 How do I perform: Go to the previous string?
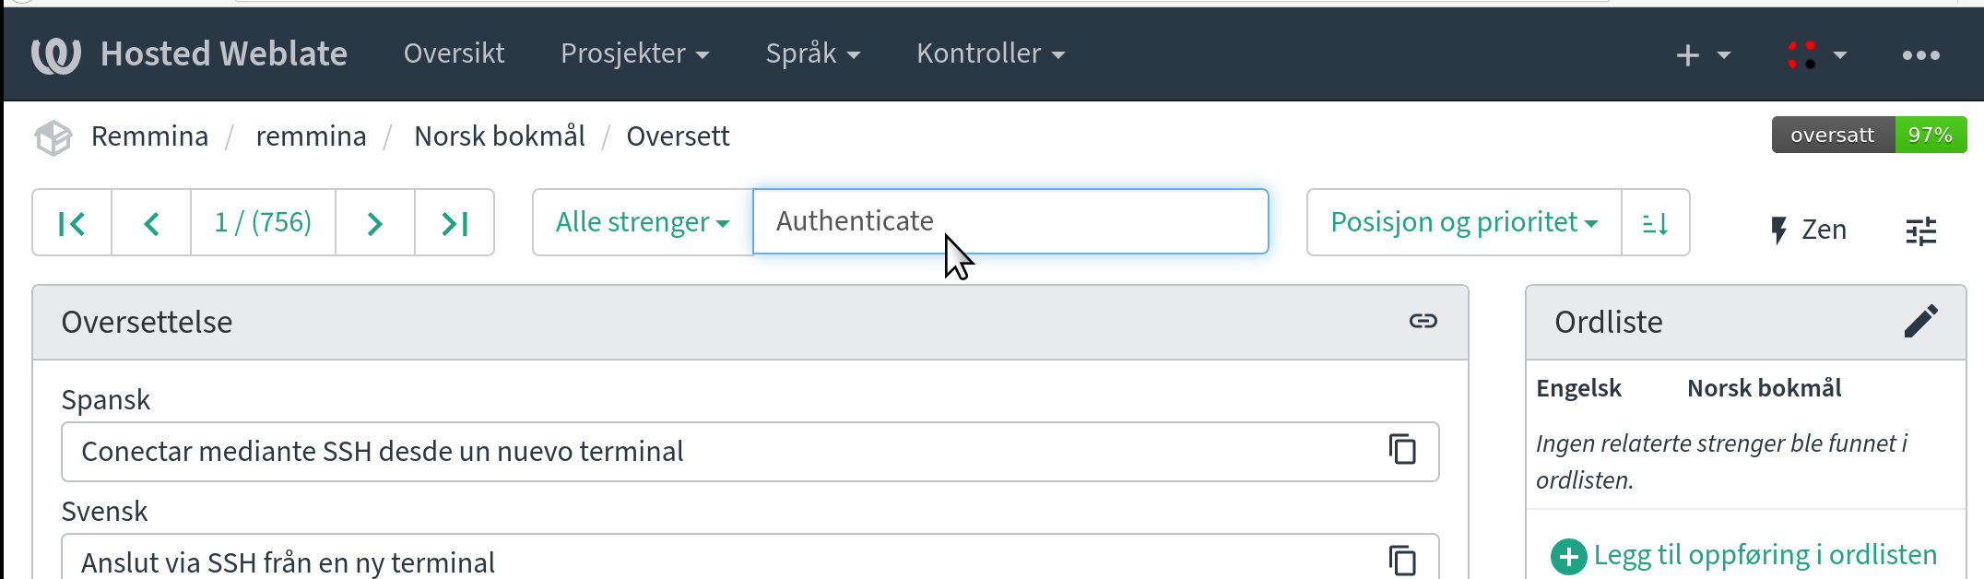[151, 223]
